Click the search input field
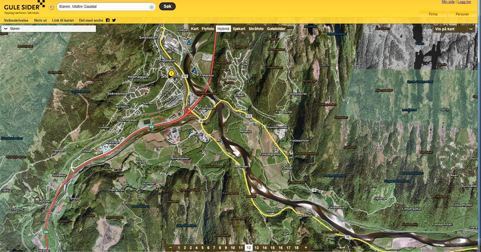Image resolution: width=481 pixels, height=252 pixels. 103,7
